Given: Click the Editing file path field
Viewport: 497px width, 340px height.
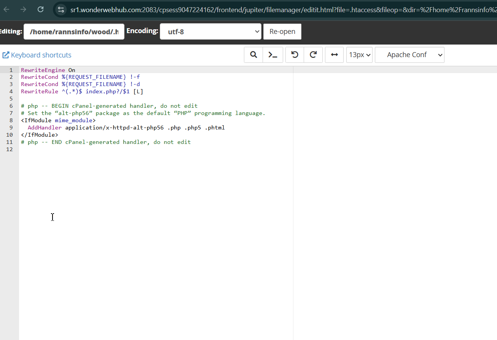Looking at the screenshot, I should click(74, 32).
